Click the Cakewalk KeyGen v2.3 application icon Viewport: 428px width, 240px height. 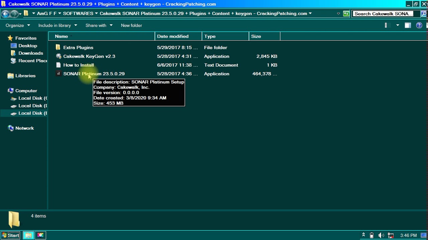tap(59, 56)
